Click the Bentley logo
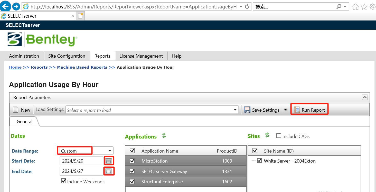This screenshot has width=376, height=192. (x=42, y=39)
